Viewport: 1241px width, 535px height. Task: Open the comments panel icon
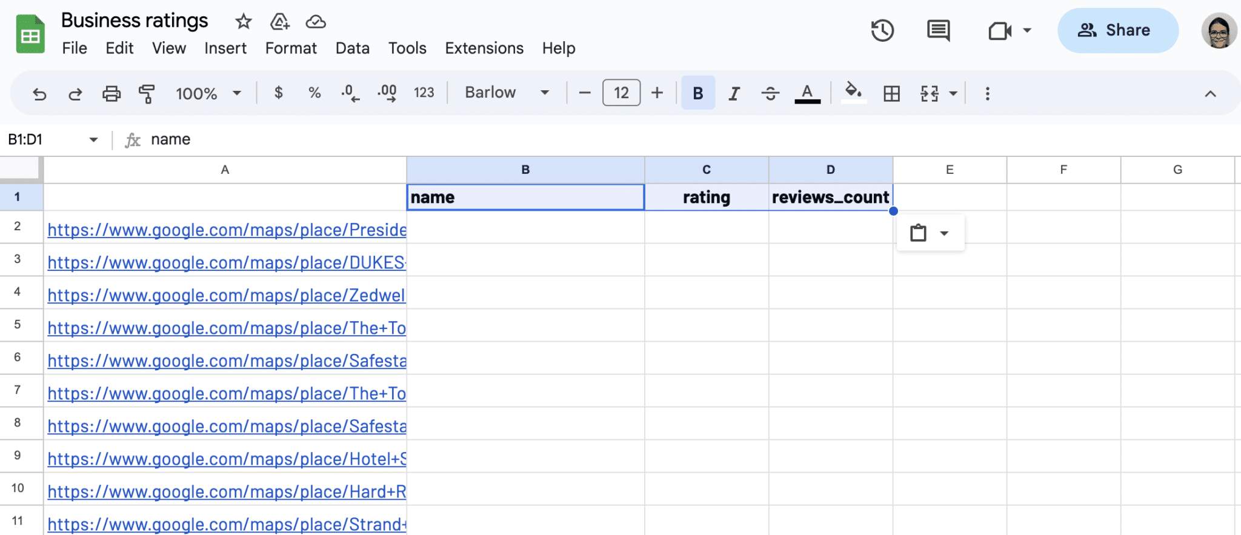[x=938, y=30]
